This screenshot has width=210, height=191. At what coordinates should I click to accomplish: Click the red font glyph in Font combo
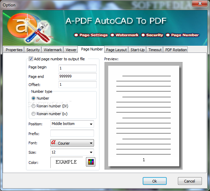coord(53,142)
